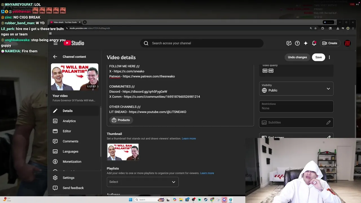The width and height of the screenshot is (361, 203).
Task: Open Monetization in the sidebar
Action: (x=75, y=162)
